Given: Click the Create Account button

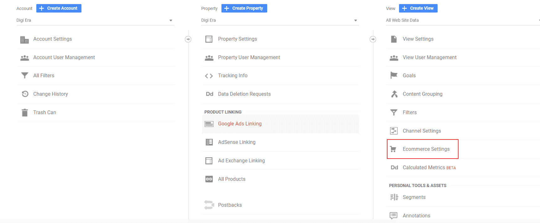Looking at the screenshot, I should [x=59, y=8].
